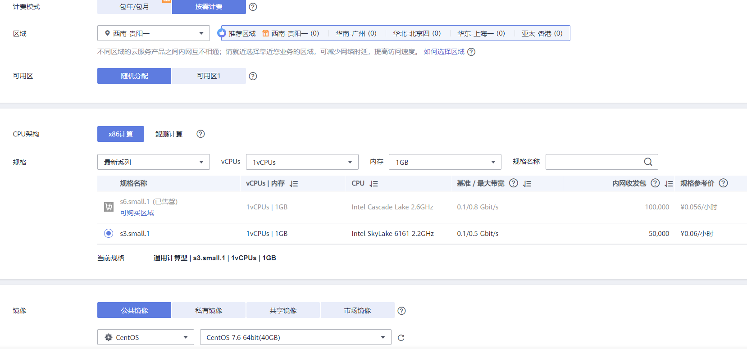
Task: Sort by CPU column icon
Action: [x=374, y=184]
